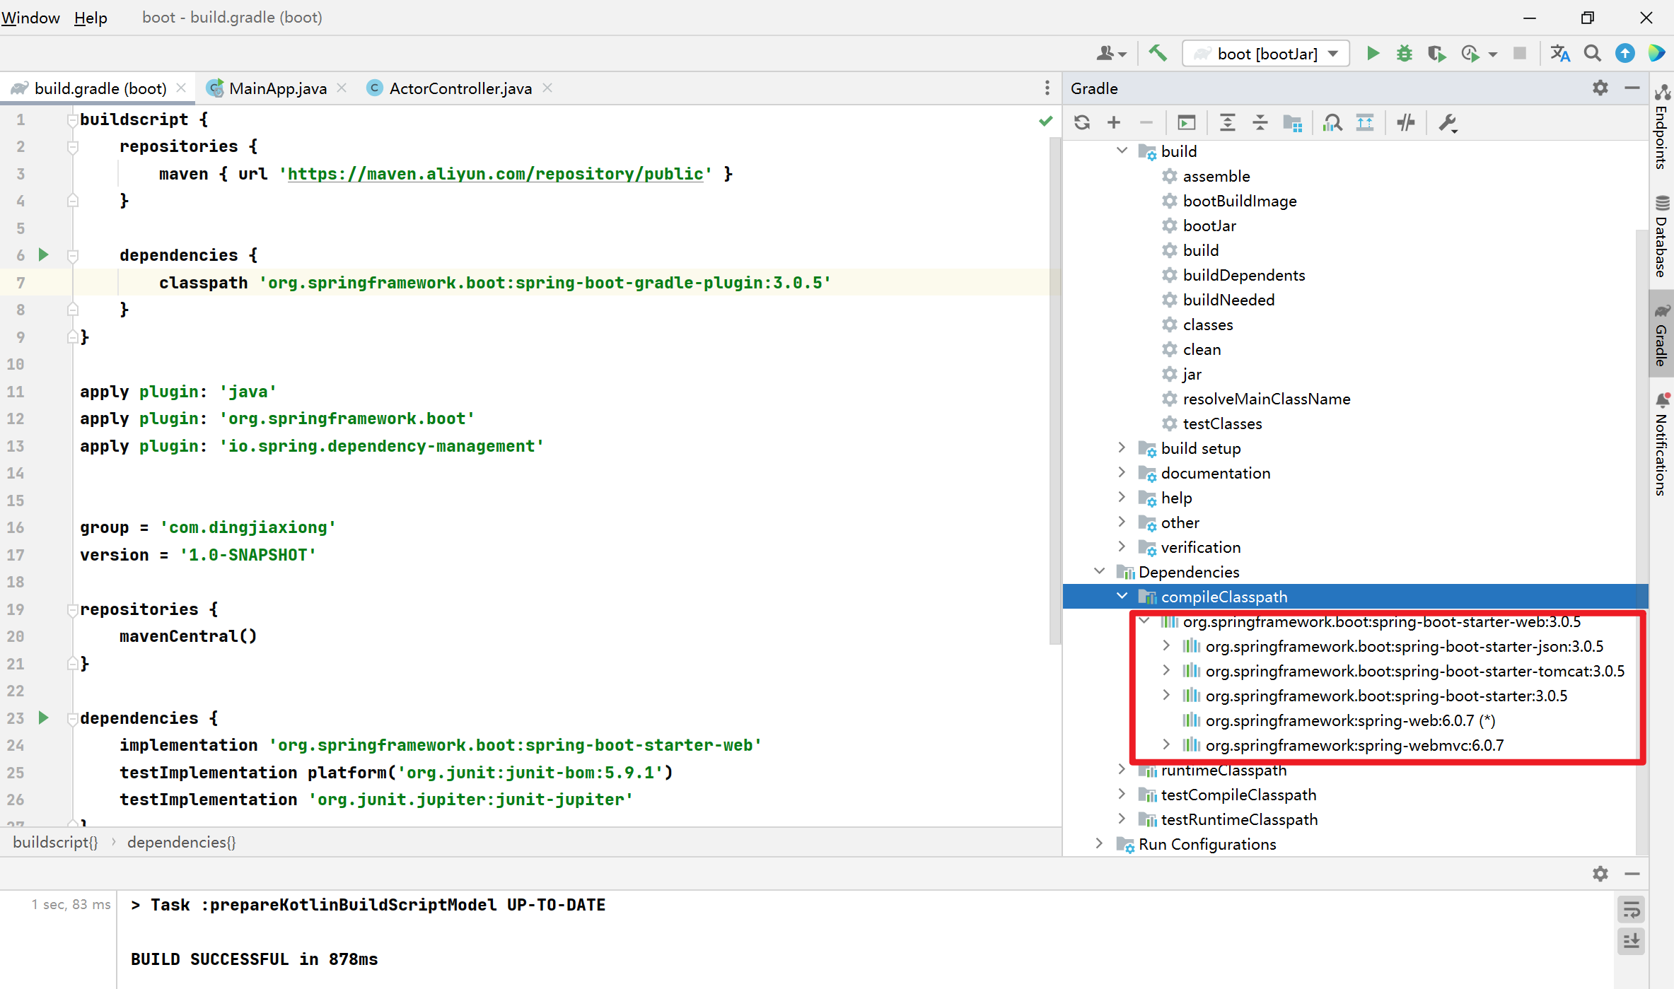Image resolution: width=1674 pixels, height=989 pixels.
Task: Toggle Gradle offline mode
Action: click(1406, 122)
